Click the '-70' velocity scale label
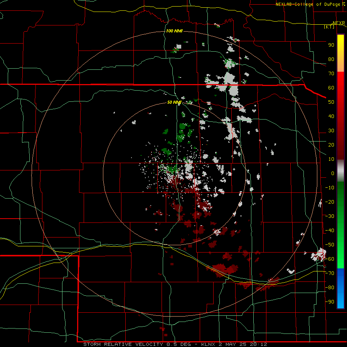 (330, 273)
